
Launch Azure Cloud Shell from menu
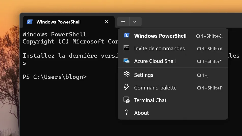[155, 61]
